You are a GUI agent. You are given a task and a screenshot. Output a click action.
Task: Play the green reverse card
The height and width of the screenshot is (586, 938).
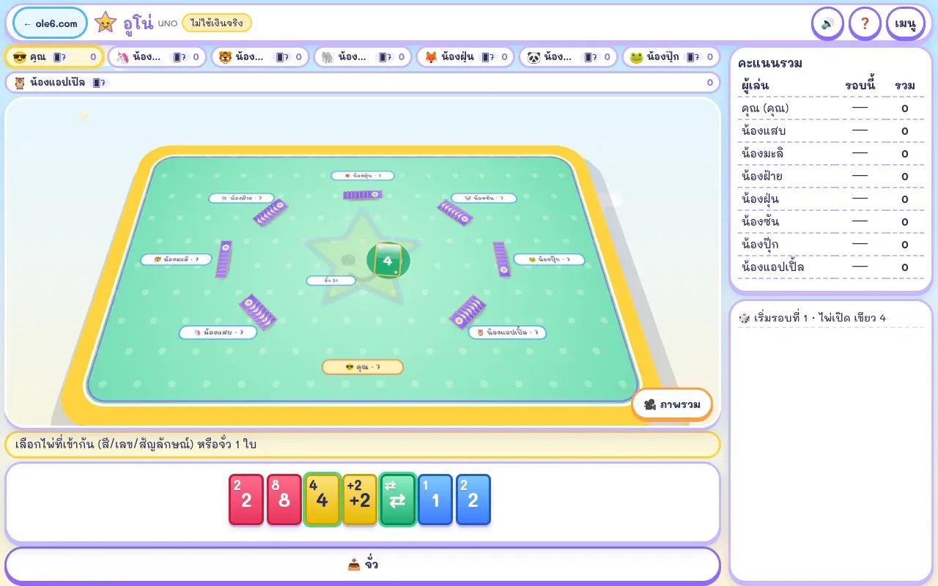398,500
